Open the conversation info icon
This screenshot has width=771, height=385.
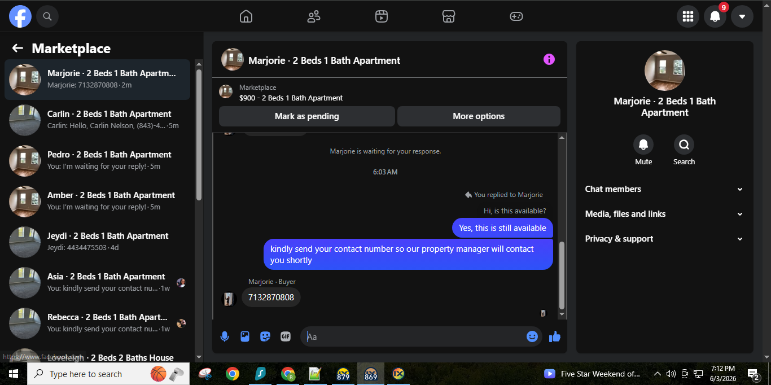click(x=549, y=59)
